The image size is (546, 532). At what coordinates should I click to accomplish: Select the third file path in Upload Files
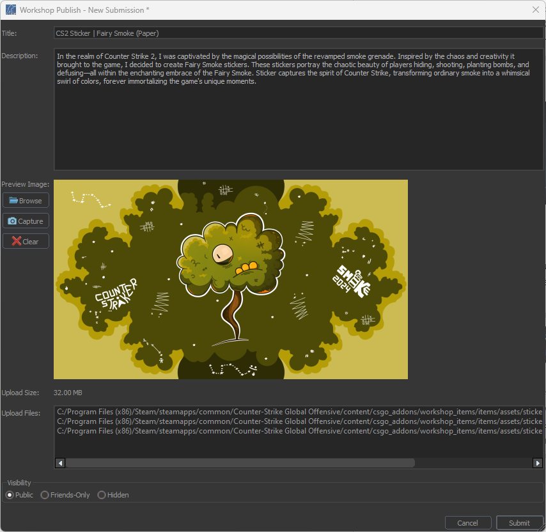click(x=299, y=431)
